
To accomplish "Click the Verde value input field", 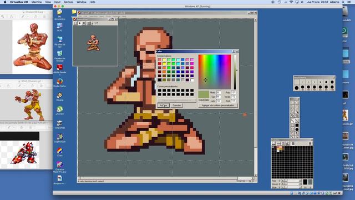I will pos(233,97).
